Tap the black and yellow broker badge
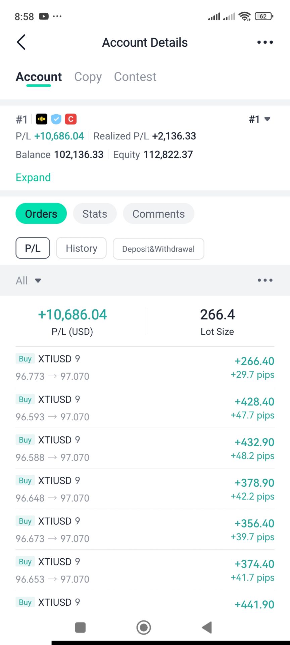 coord(42,119)
